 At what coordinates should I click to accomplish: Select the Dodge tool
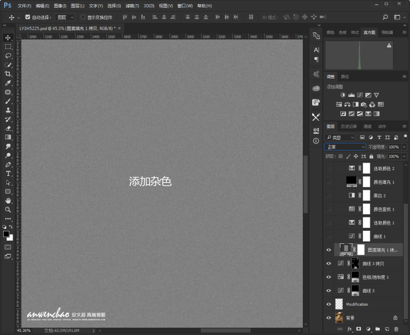tap(8, 155)
